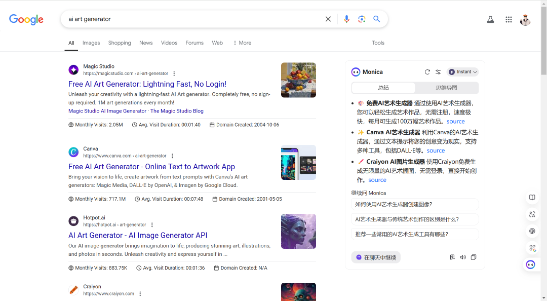Clear the search box with X icon
This screenshot has width=547, height=301.
click(328, 19)
